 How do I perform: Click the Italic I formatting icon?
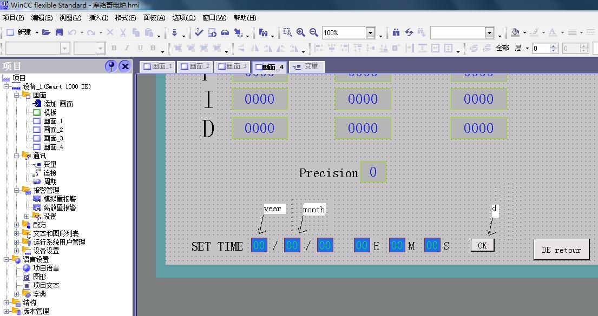tap(127, 48)
